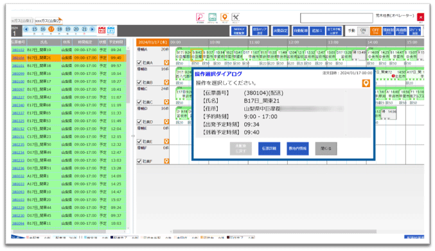Select date 17 in the week strip
The height and width of the screenshot is (251, 435).
tap(51, 29)
